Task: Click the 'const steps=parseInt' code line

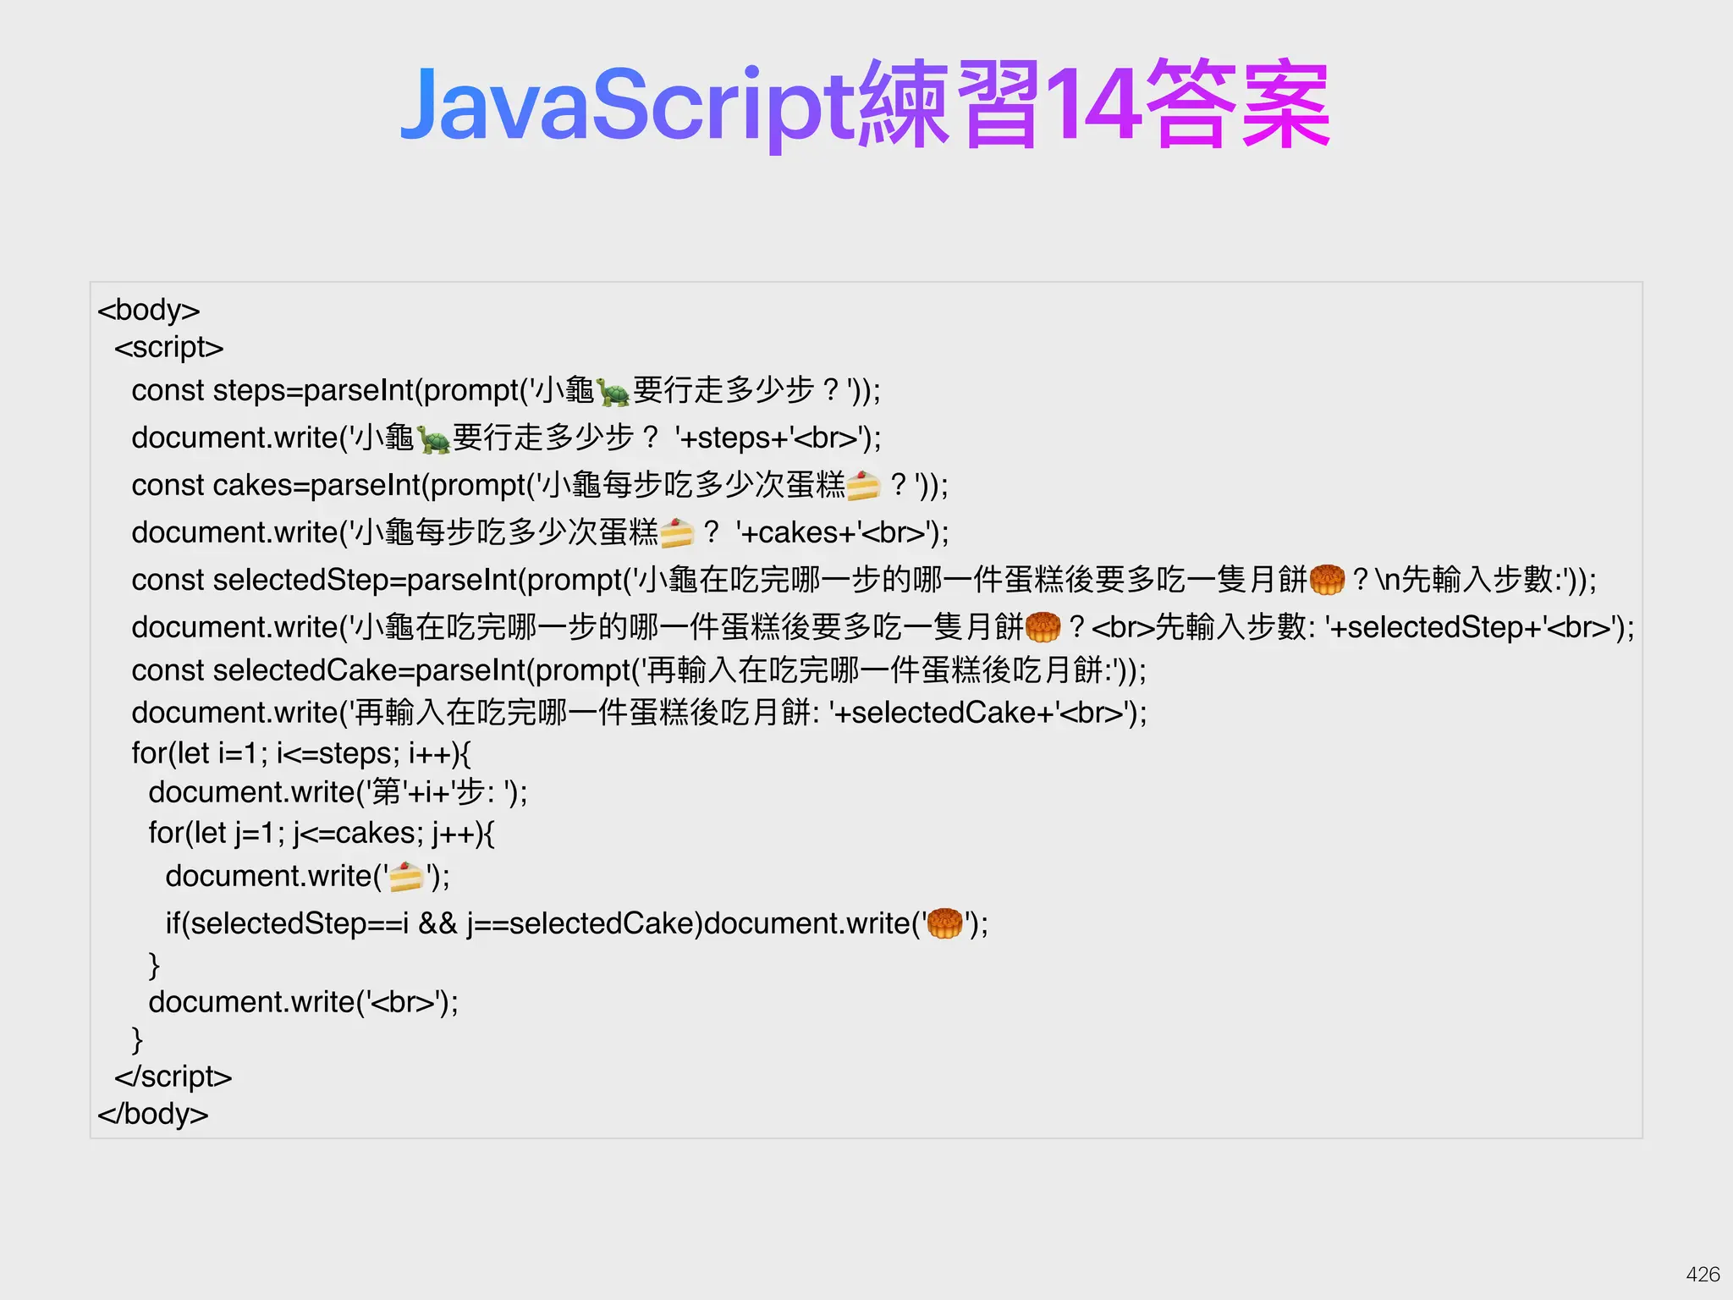Action: pyautogui.click(x=506, y=390)
